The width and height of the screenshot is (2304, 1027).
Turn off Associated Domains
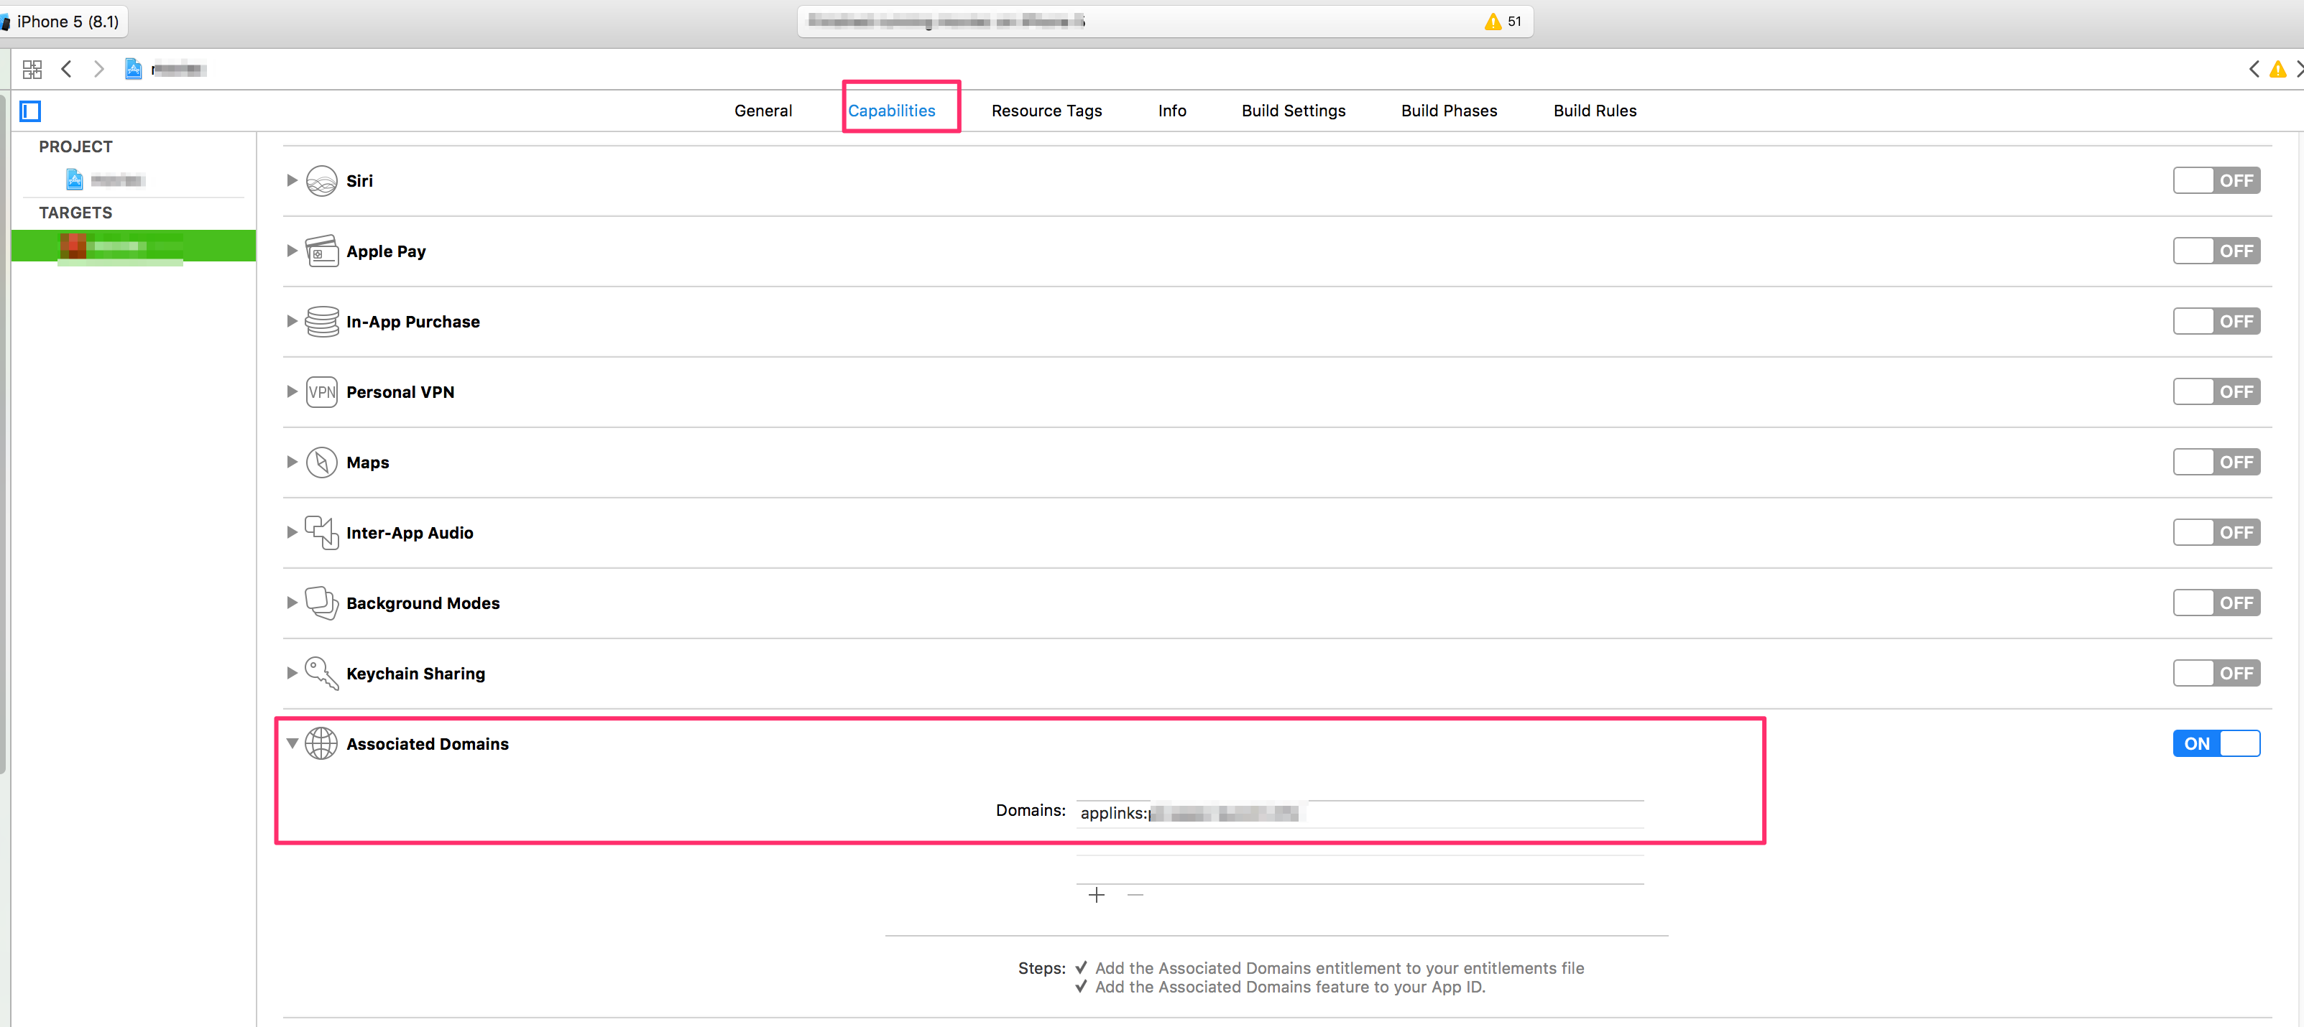click(2216, 743)
